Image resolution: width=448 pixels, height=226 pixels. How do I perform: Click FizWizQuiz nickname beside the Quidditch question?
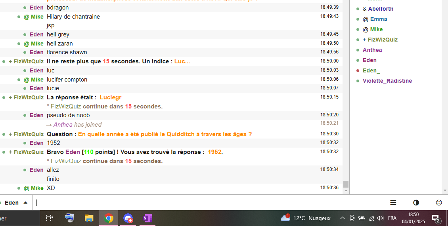[x=29, y=134]
